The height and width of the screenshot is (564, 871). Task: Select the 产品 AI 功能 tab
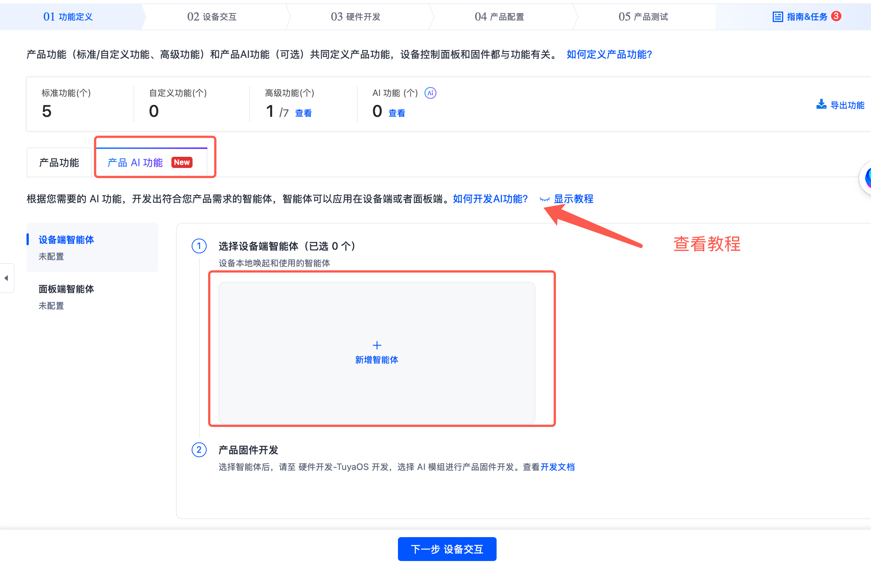point(151,163)
